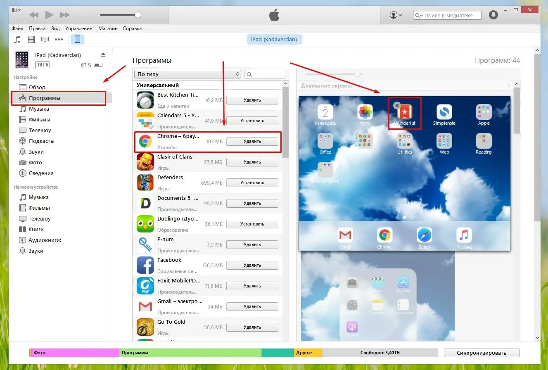Eject the iPad with the eject icon
The image size is (548, 370).
click(103, 55)
